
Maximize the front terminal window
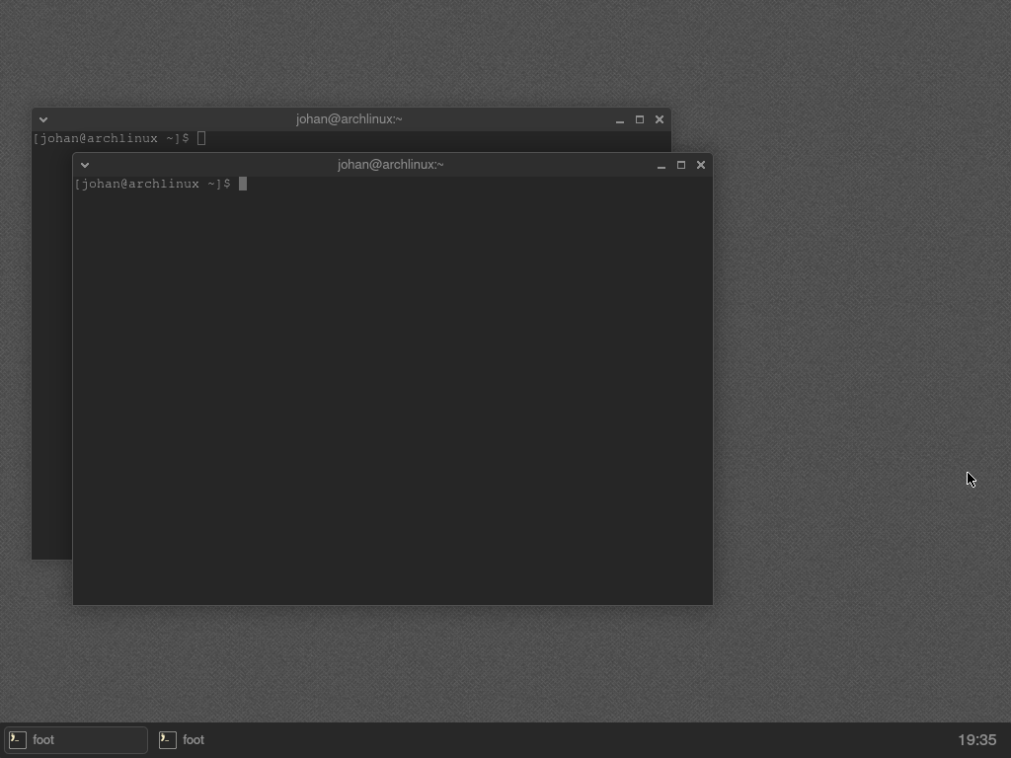click(x=681, y=165)
